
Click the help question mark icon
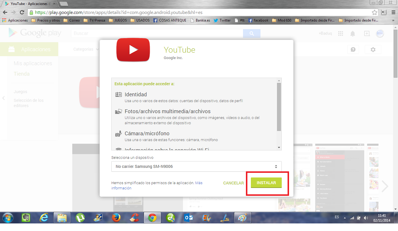tap(353, 49)
